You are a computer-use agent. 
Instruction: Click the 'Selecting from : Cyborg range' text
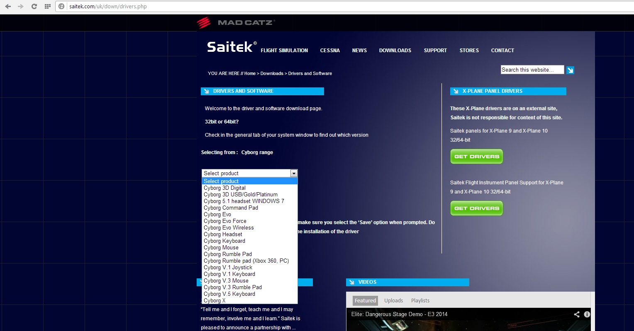(237, 152)
